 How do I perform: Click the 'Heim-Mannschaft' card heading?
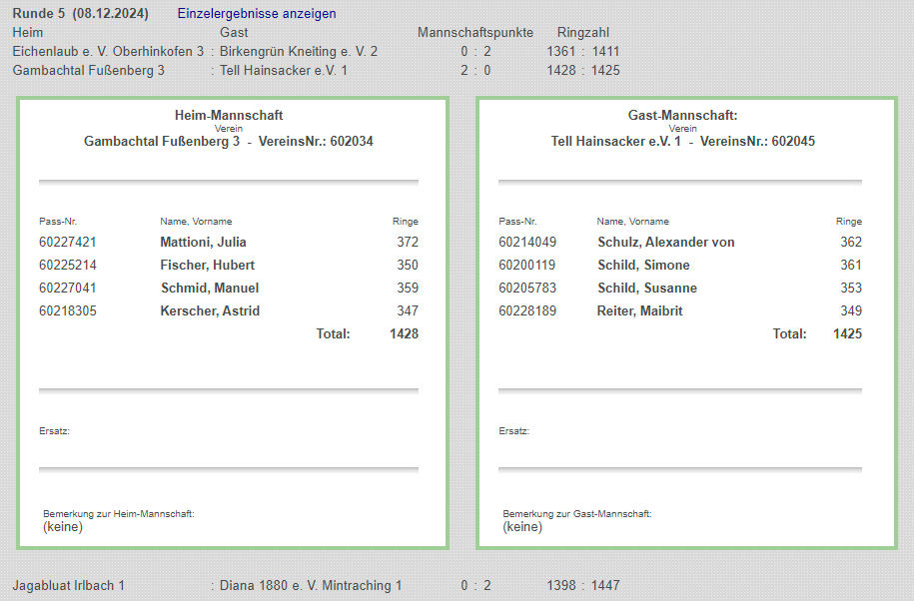[229, 116]
